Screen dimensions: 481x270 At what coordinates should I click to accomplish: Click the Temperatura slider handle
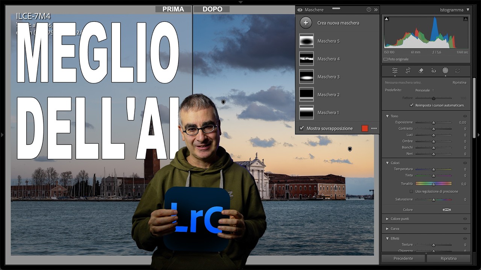click(433, 169)
